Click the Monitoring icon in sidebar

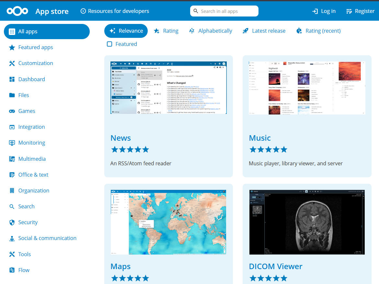point(12,143)
